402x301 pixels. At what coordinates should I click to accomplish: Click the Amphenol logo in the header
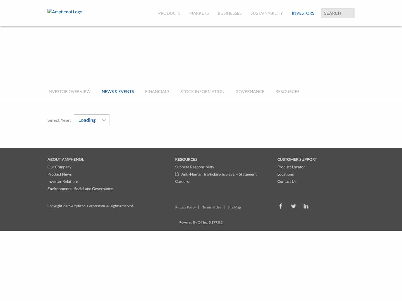65,12
